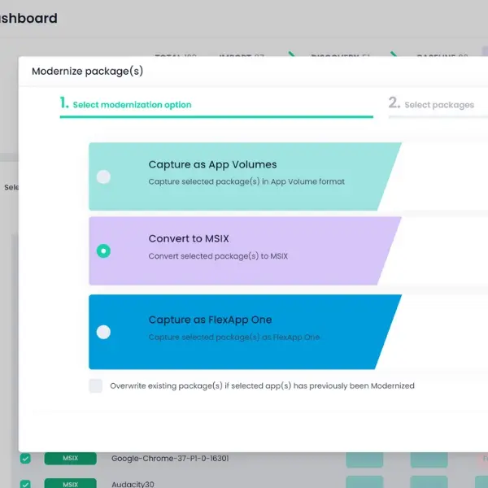Click the MSIX badge beside Google-Chrome-37-P1-0-16301
Viewport: 488px width, 488px height.
pos(70,458)
